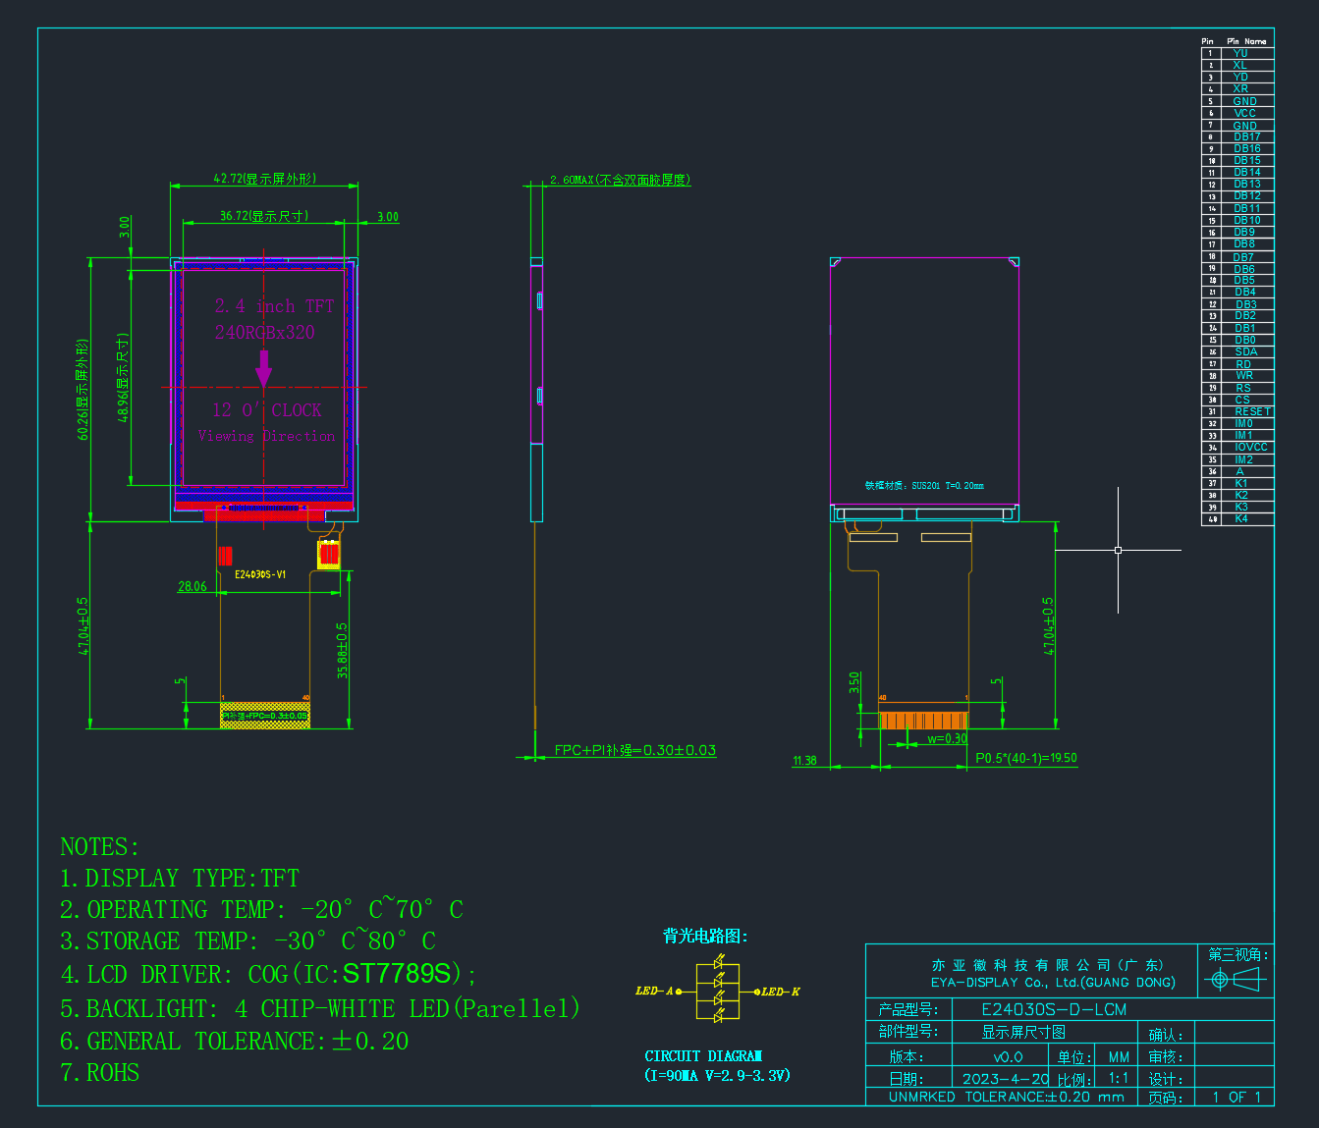Select the OPERATING TEMP note line
The height and width of the screenshot is (1128, 1319).
click(x=261, y=909)
